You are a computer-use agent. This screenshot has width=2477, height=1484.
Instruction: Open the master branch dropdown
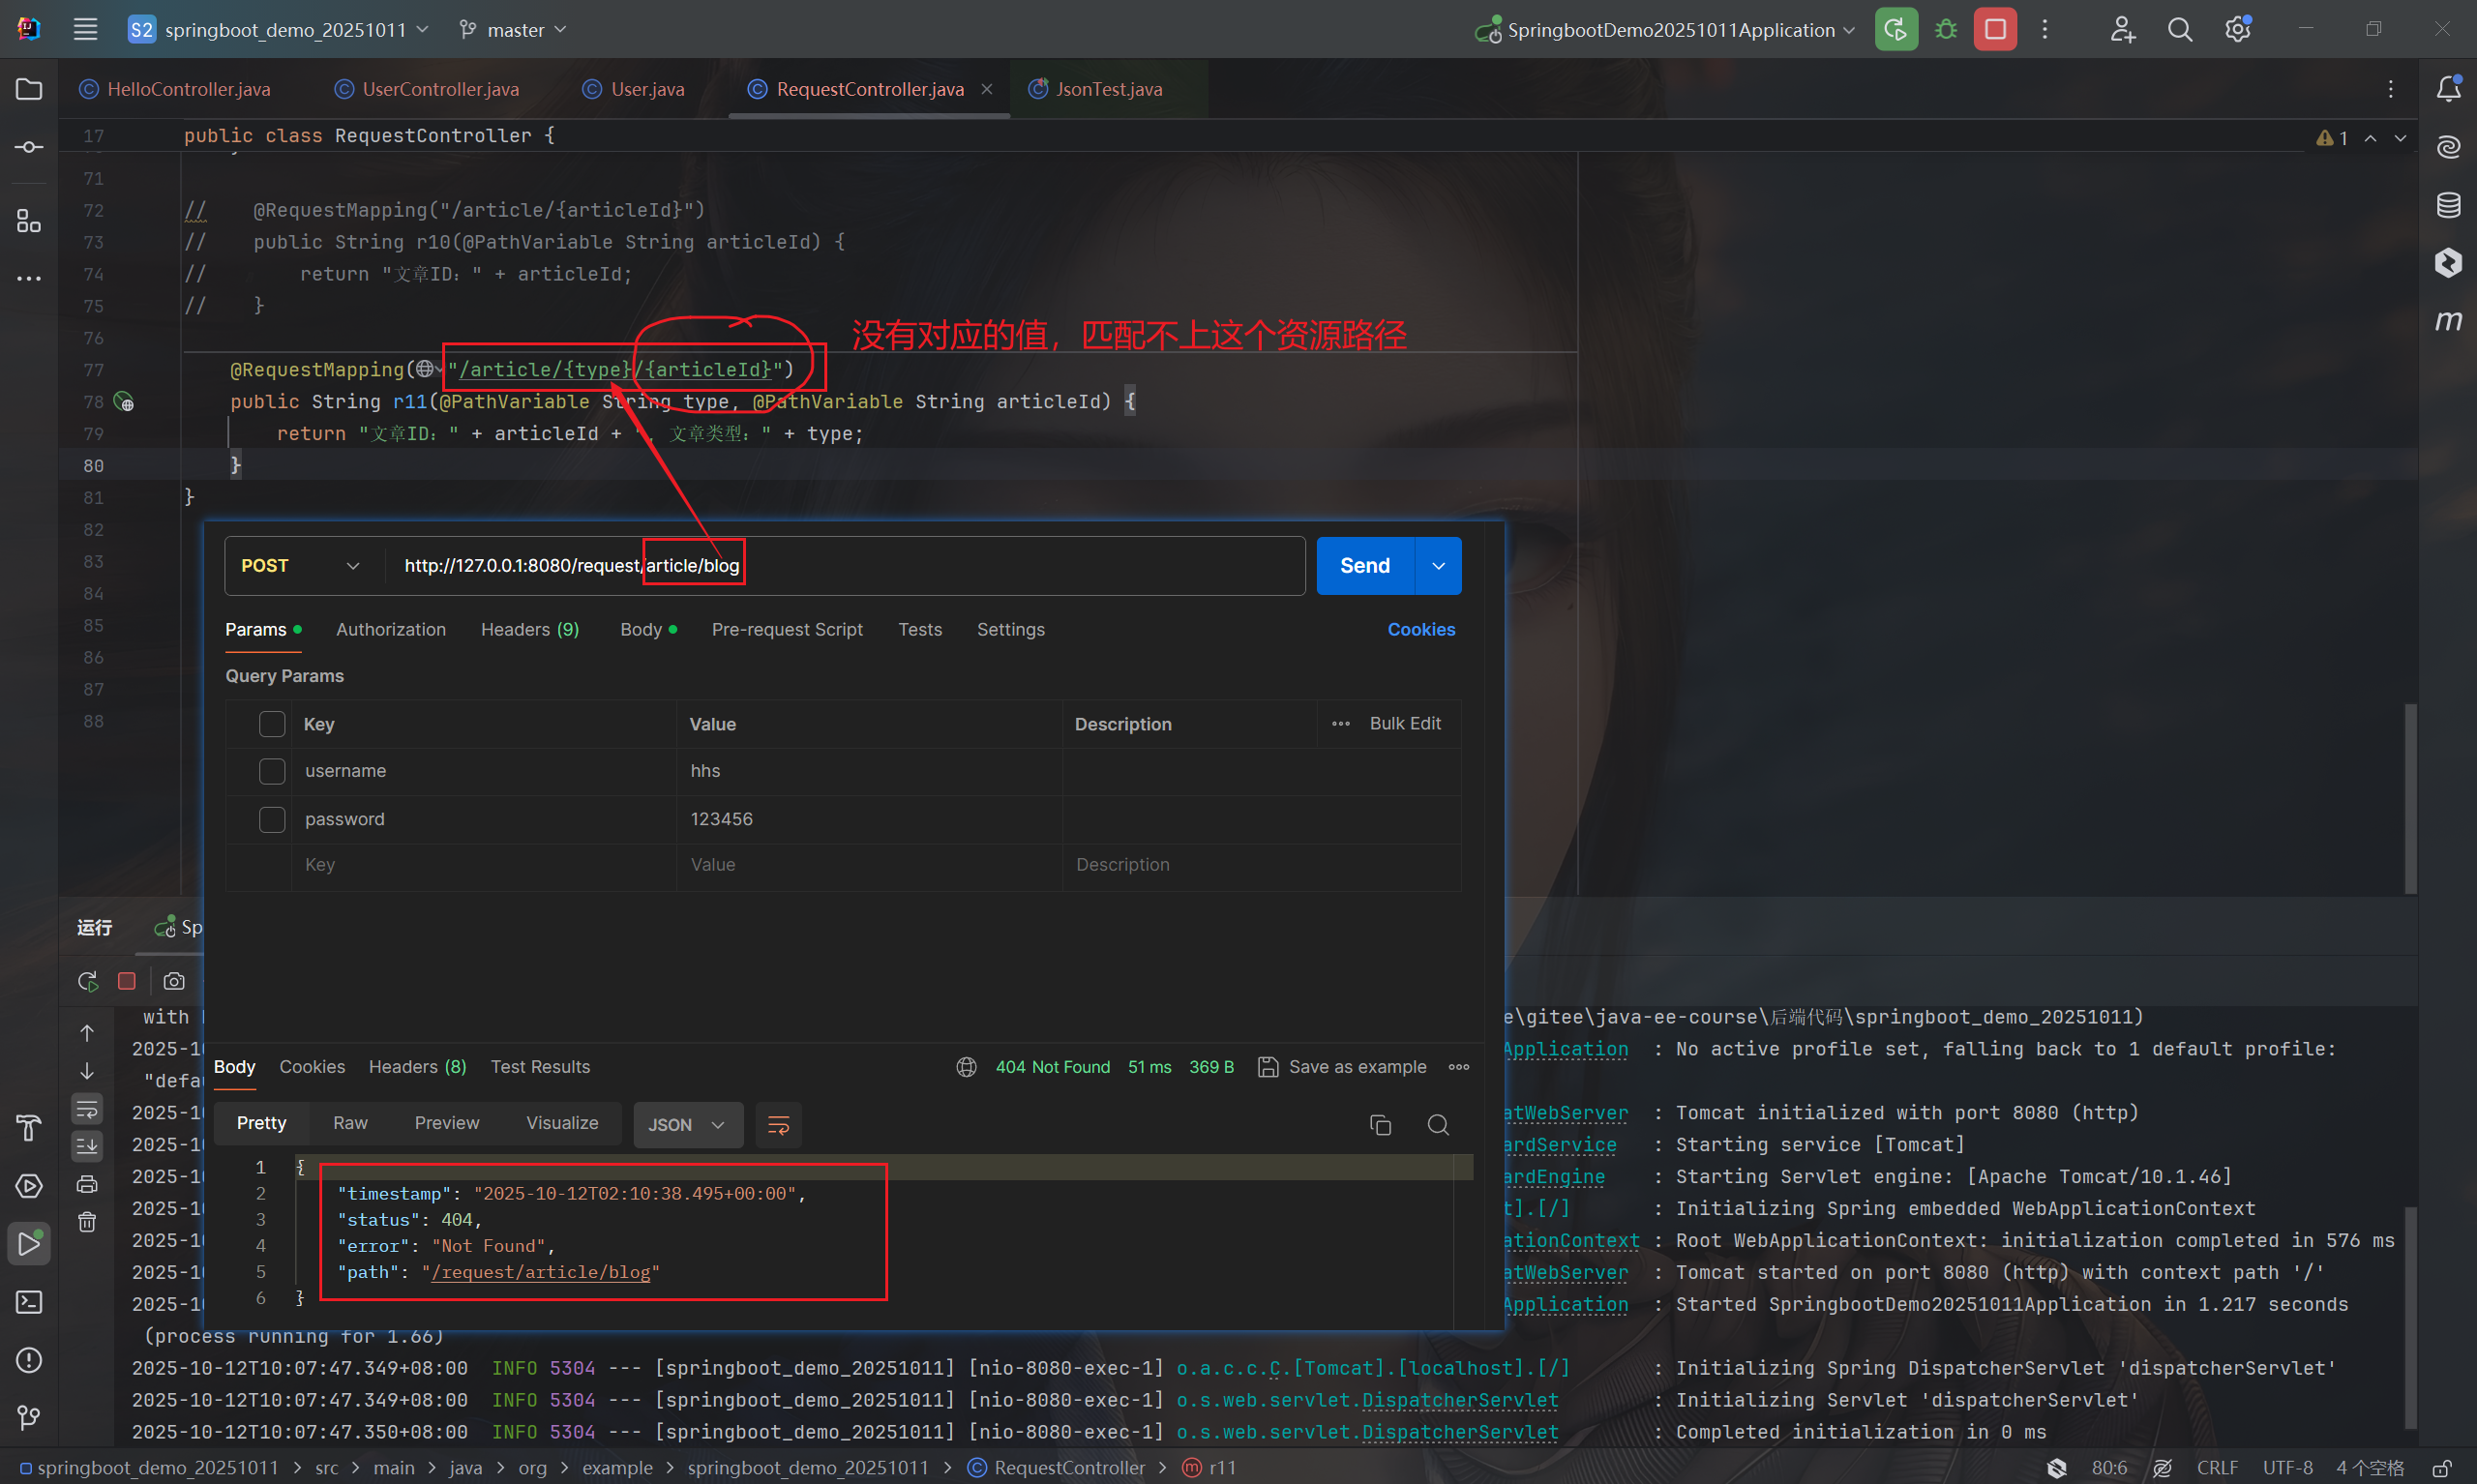(514, 30)
